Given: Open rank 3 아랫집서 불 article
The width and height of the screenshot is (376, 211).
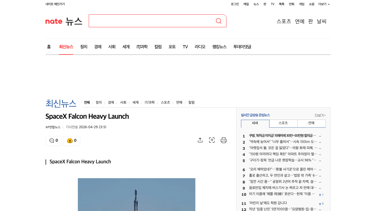Looking at the screenshot, I should 283,148.
